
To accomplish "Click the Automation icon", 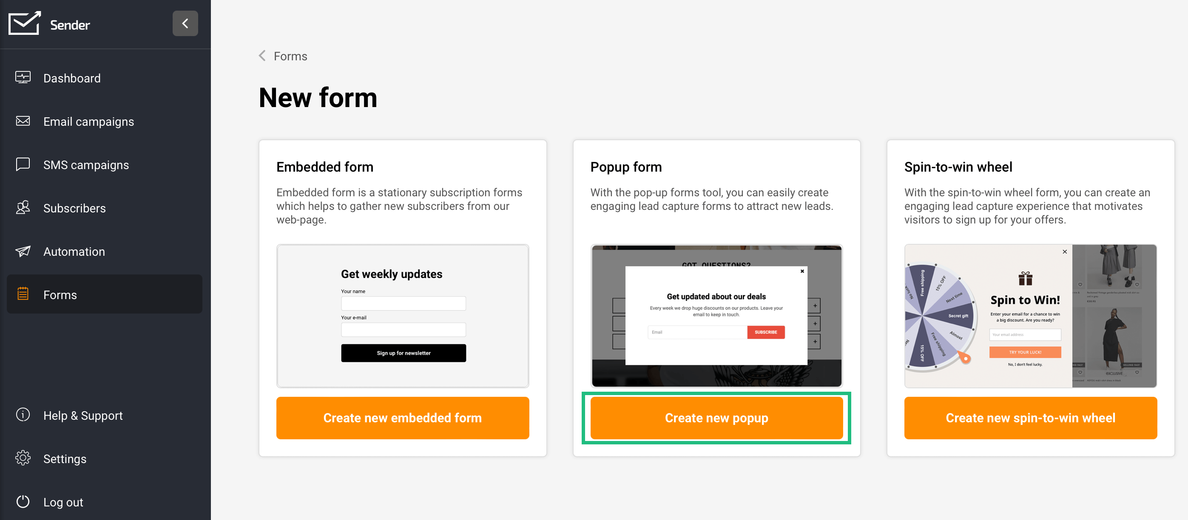I will 23,252.
